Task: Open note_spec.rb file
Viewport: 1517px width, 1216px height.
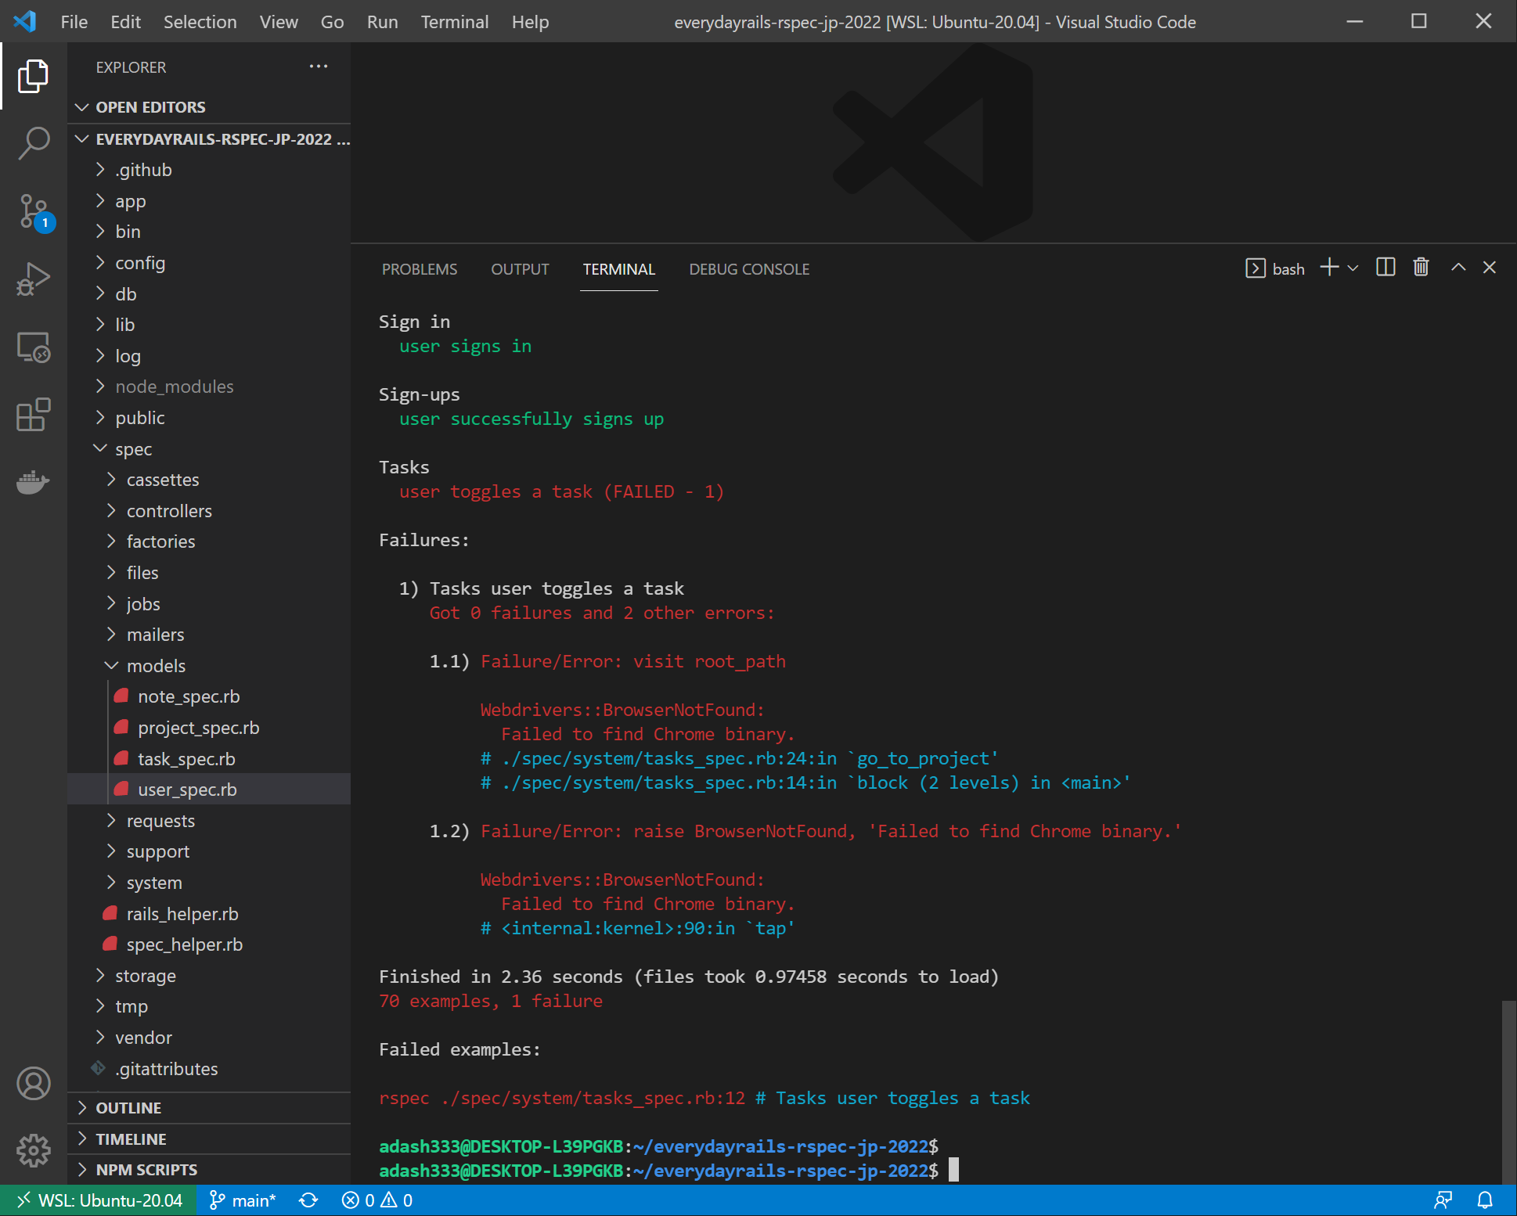Action: (209, 696)
